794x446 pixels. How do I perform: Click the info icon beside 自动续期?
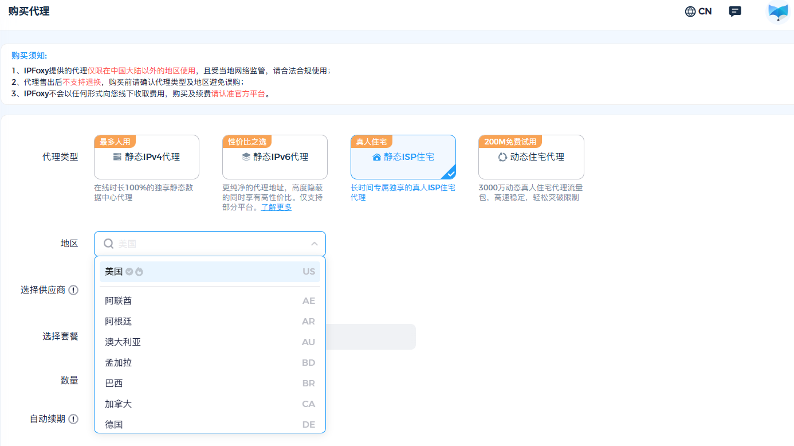(73, 419)
